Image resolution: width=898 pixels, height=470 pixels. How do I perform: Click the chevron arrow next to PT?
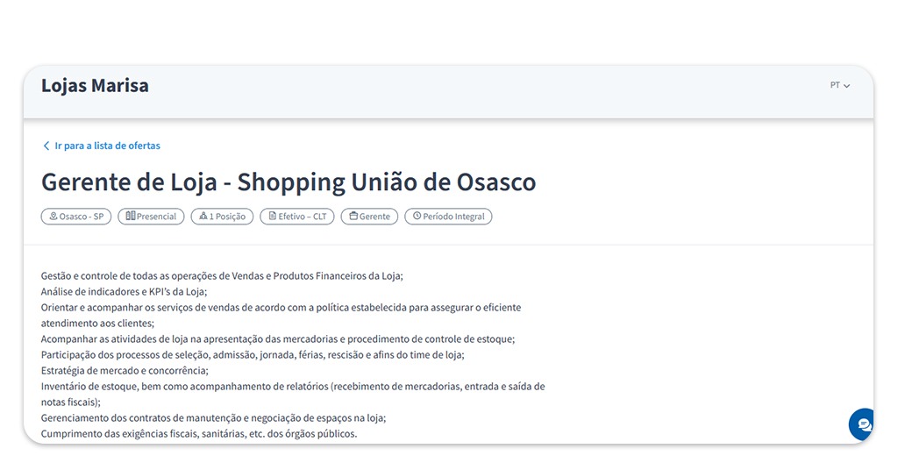click(x=847, y=86)
